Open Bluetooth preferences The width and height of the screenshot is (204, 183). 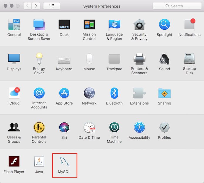pos(114,93)
